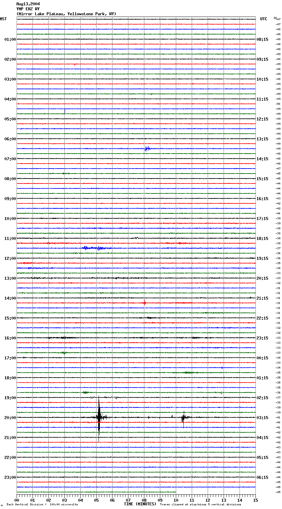Select the 08:00 MST time label
The width and height of the screenshot is (282, 509).
point(10,179)
